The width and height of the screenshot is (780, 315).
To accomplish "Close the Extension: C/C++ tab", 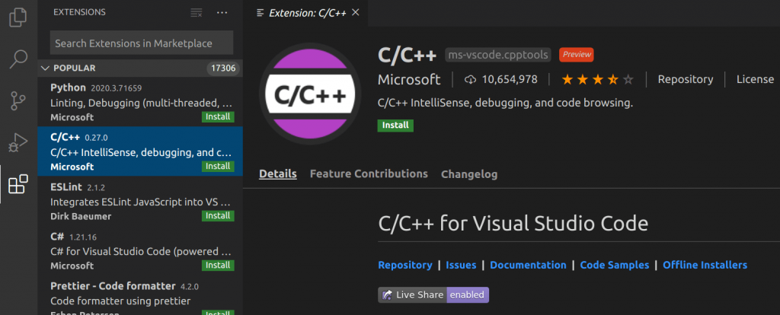I will (x=355, y=12).
